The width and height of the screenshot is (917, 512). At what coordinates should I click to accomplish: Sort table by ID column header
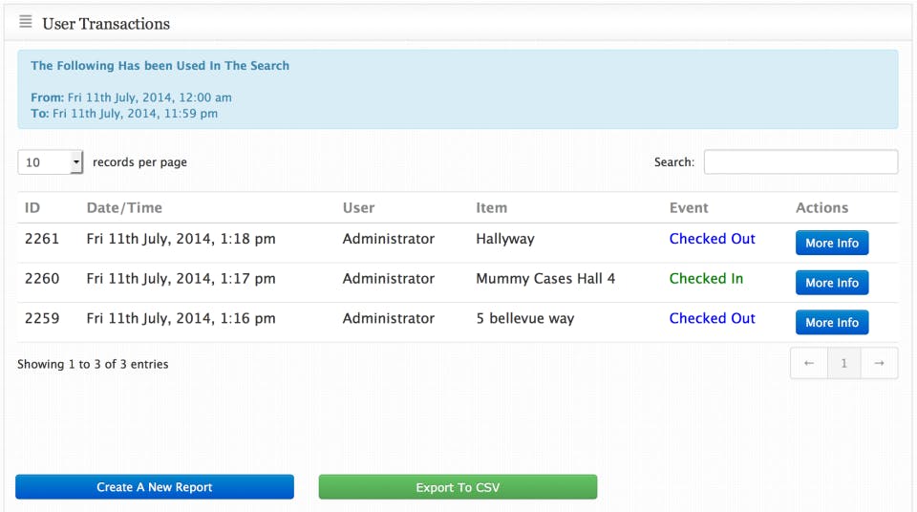[x=32, y=207]
